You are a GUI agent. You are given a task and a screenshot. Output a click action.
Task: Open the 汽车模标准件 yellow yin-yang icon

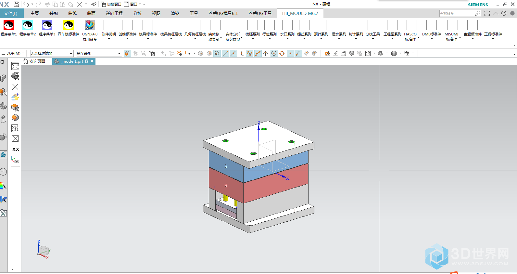(x=69, y=25)
